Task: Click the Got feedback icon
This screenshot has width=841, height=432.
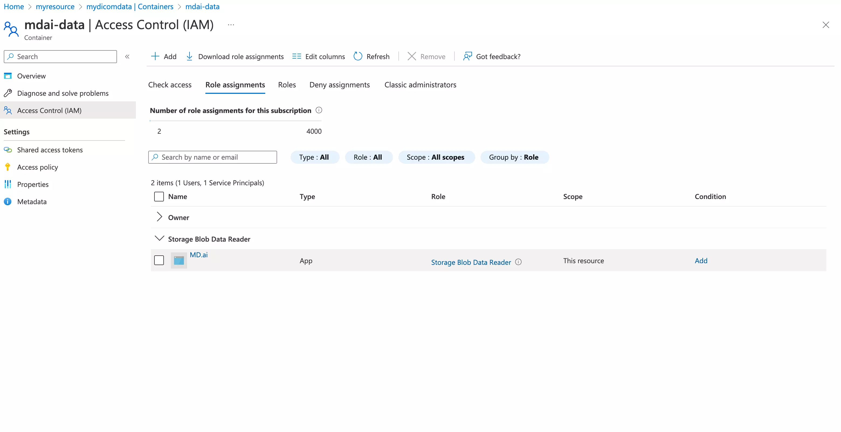Action: click(467, 56)
